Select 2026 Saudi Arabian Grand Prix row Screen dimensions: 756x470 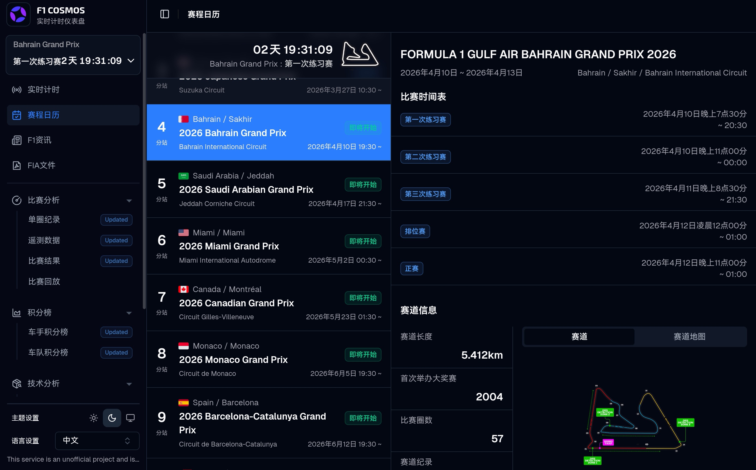click(x=269, y=189)
